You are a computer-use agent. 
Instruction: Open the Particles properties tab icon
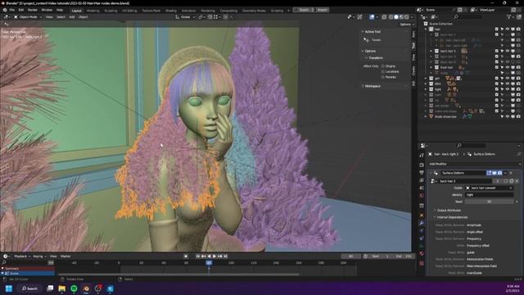click(x=422, y=231)
